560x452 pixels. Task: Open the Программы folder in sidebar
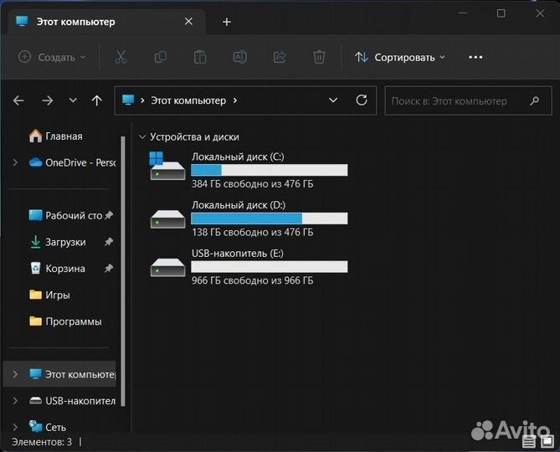click(65, 321)
